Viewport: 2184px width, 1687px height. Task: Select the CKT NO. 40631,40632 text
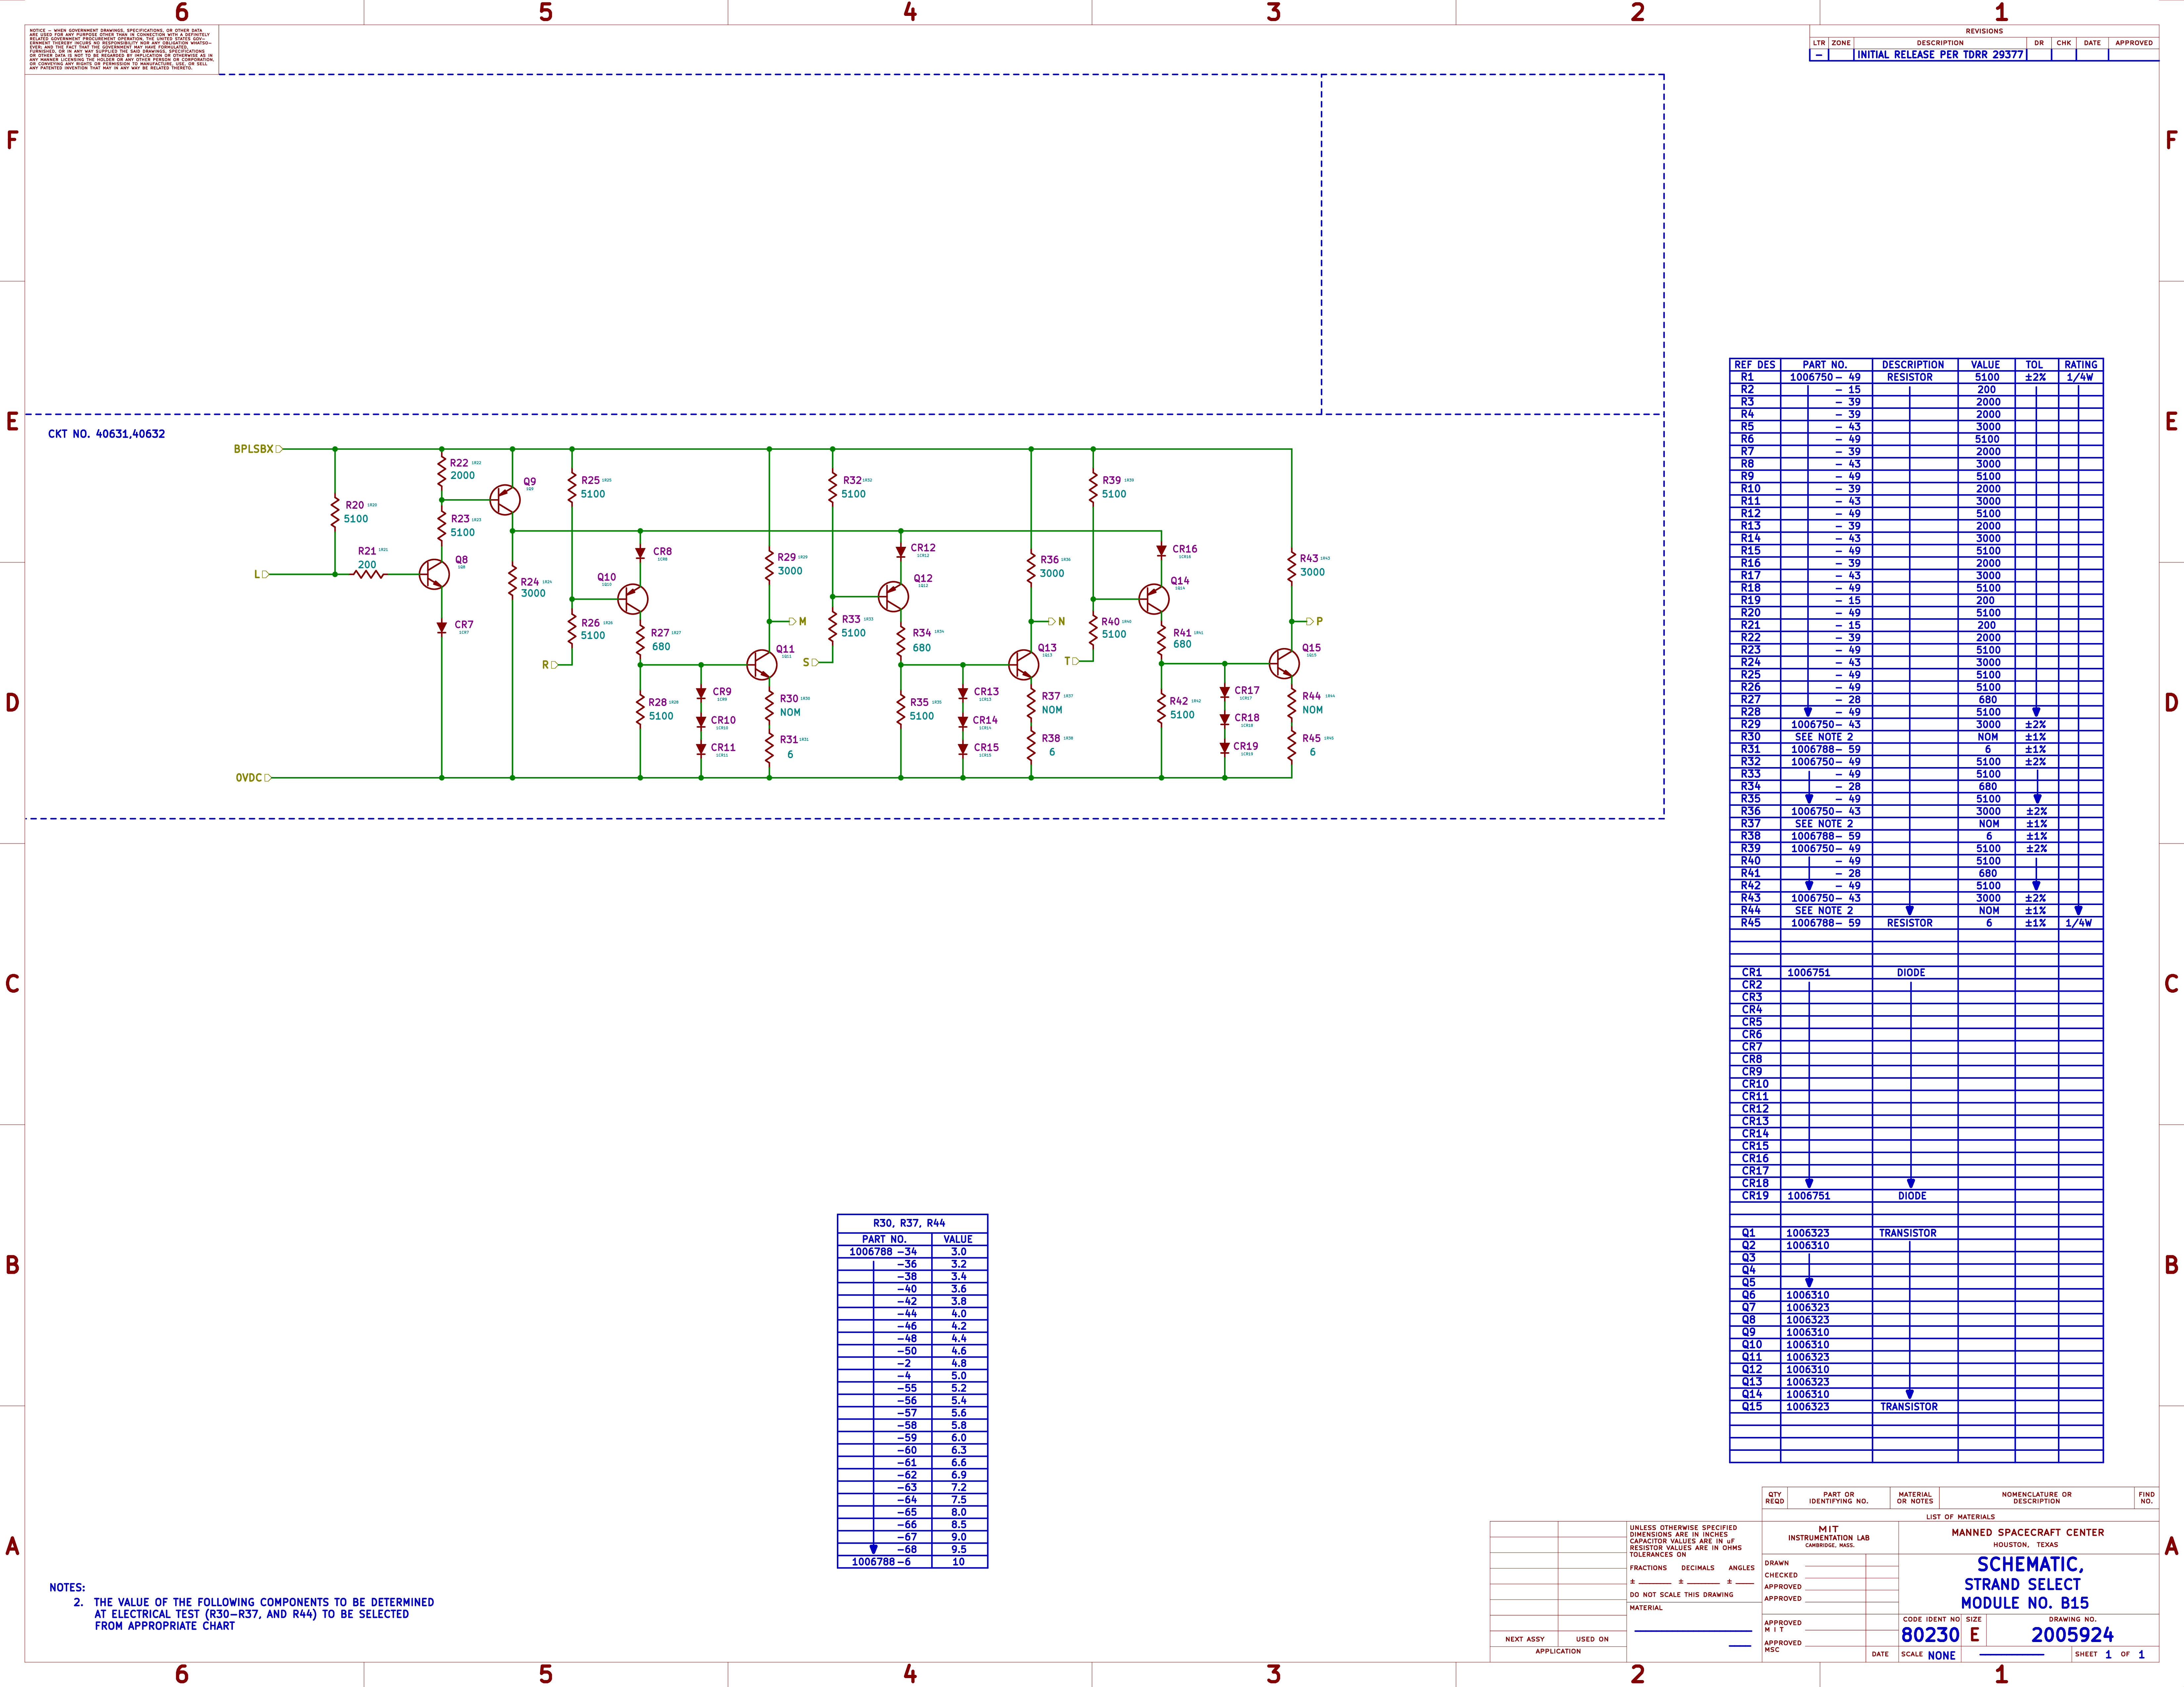(107, 434)
